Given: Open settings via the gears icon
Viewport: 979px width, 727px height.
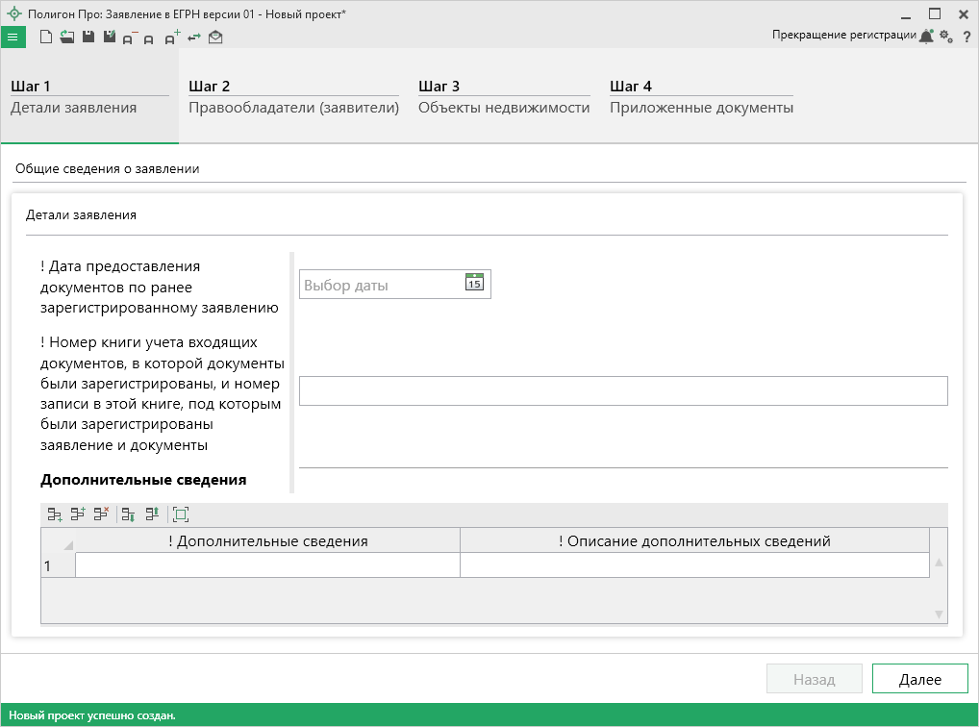Looking at the screenshot, I should [x=946, y=37].
